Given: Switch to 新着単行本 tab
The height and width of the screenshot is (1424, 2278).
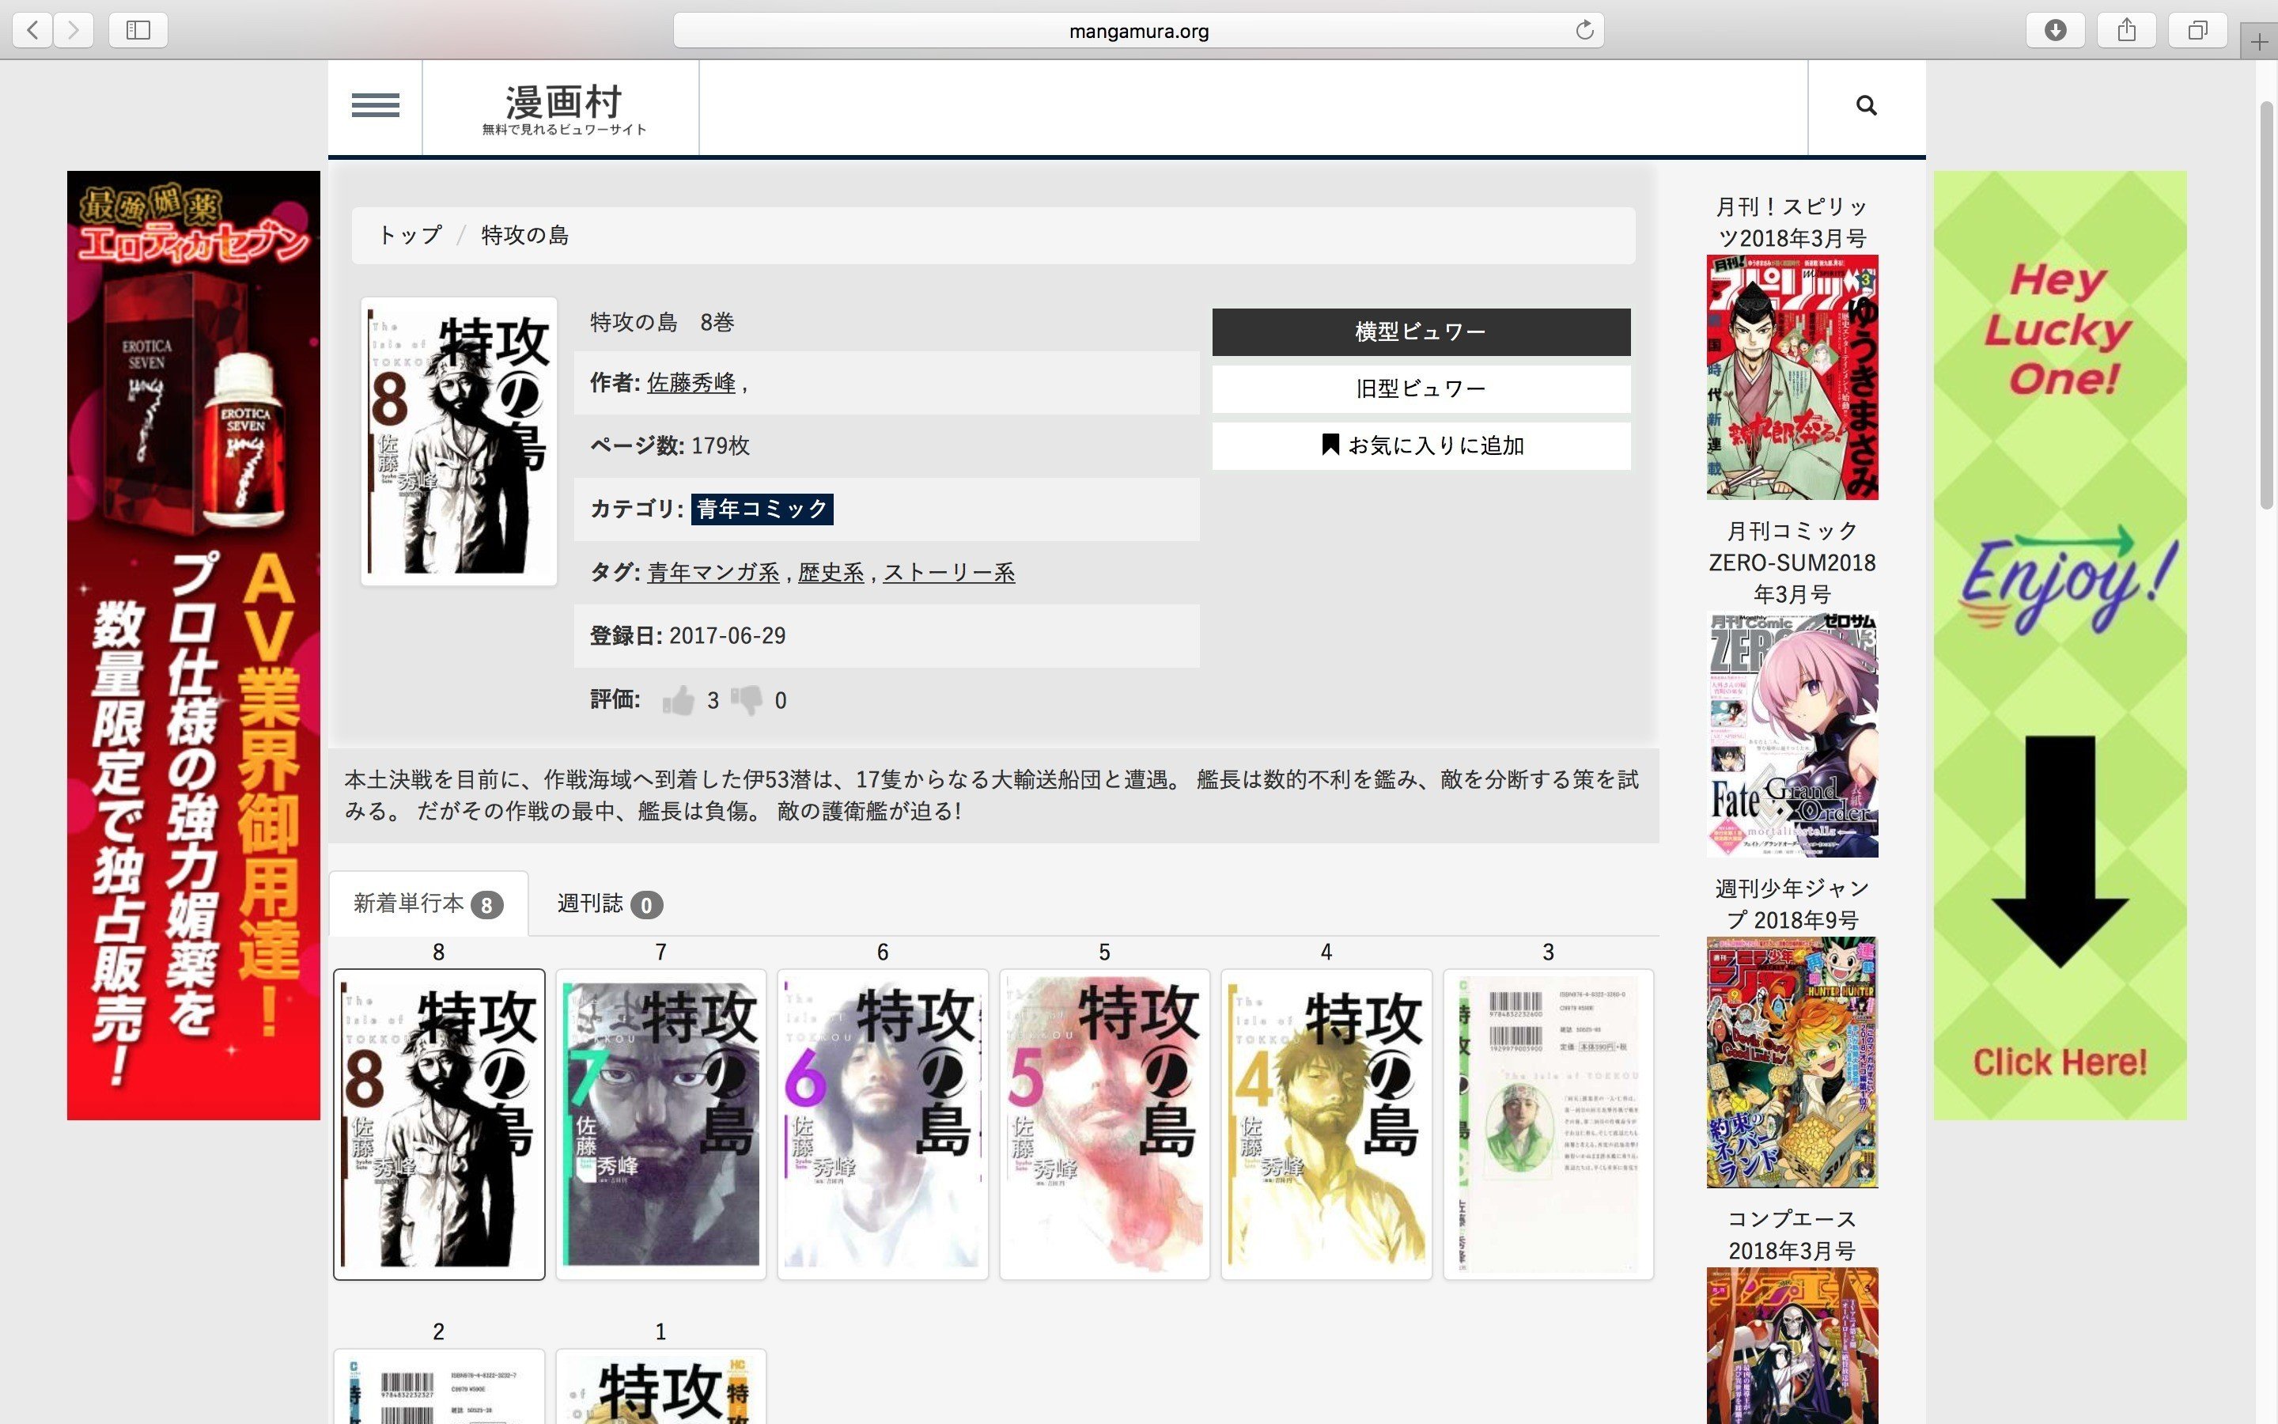Looking at the screenshot, I should 428,903.
